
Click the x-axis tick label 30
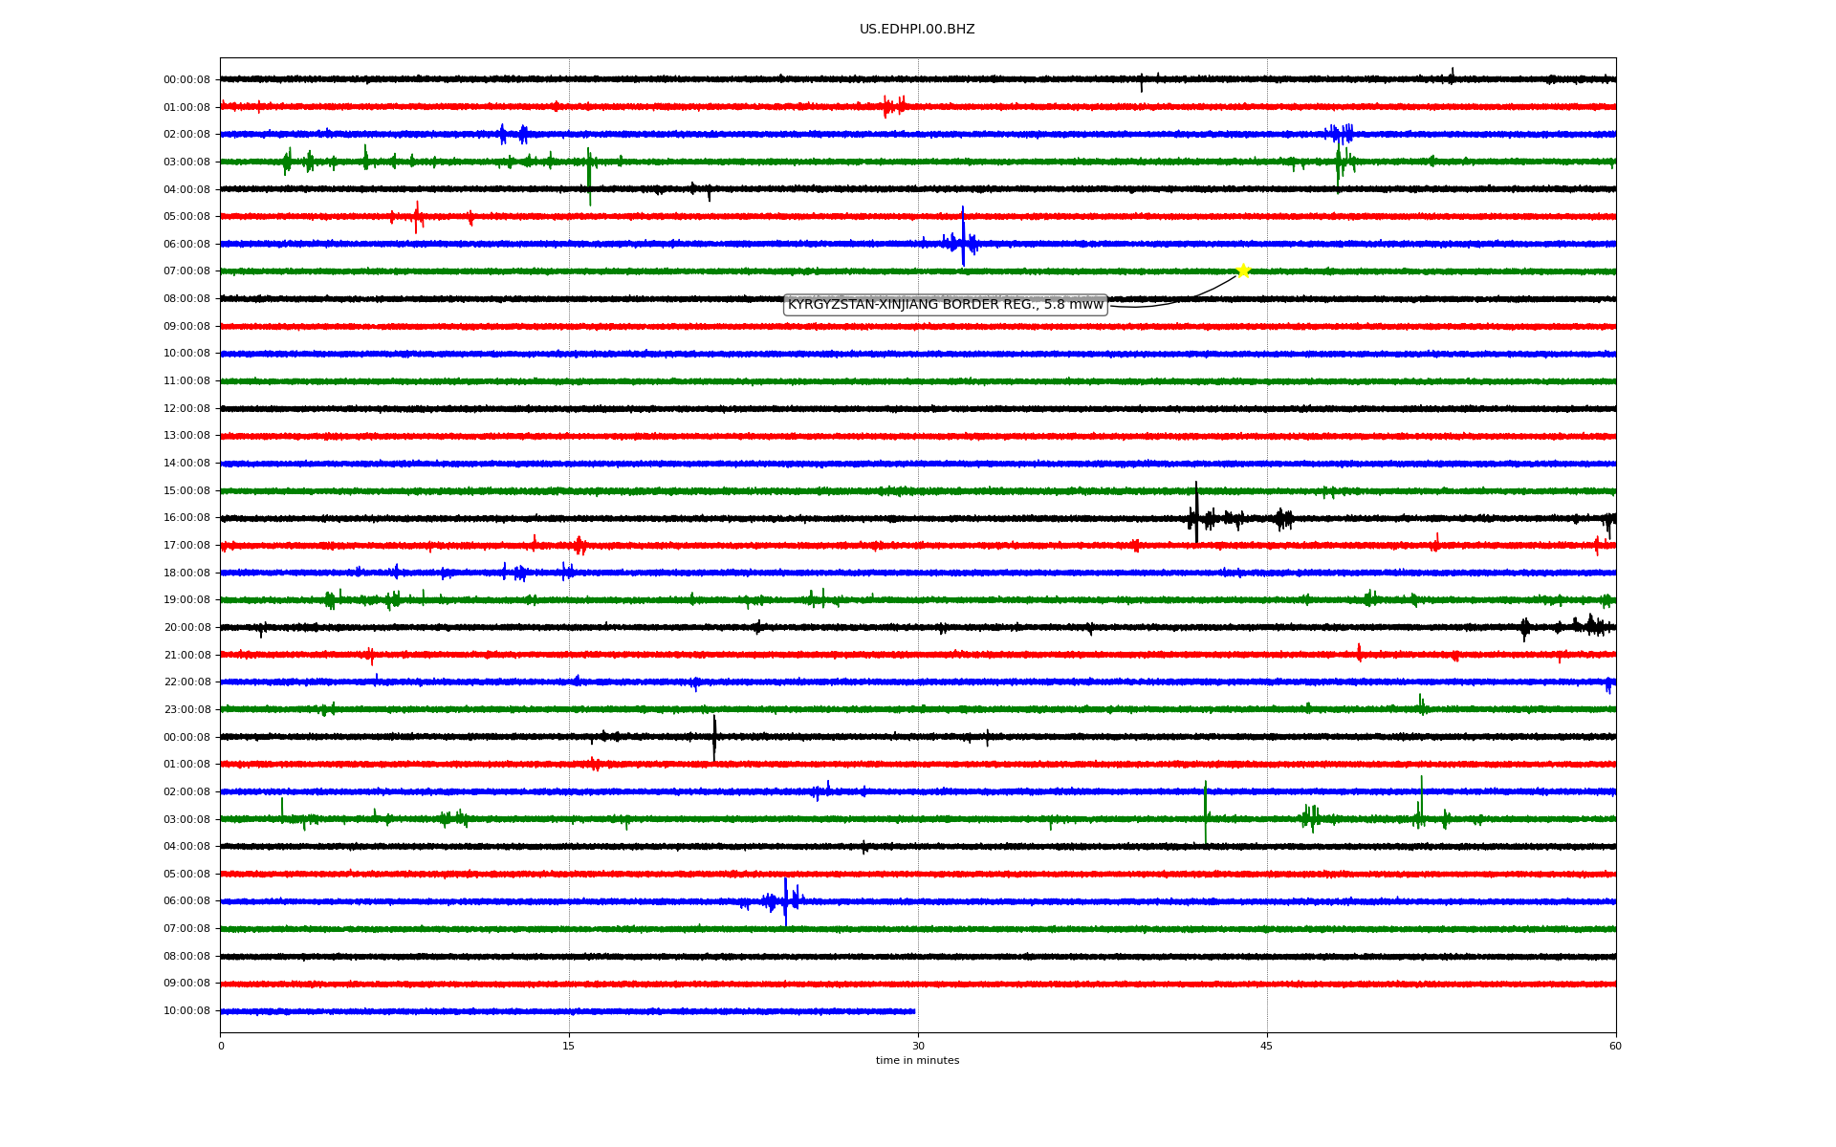918,1046
